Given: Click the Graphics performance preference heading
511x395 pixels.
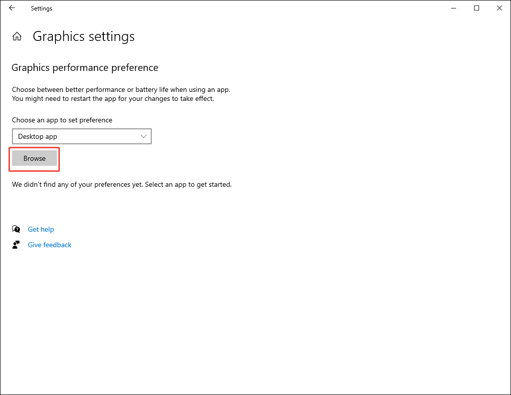Looking at the screenshot, I should click(85, 67).
